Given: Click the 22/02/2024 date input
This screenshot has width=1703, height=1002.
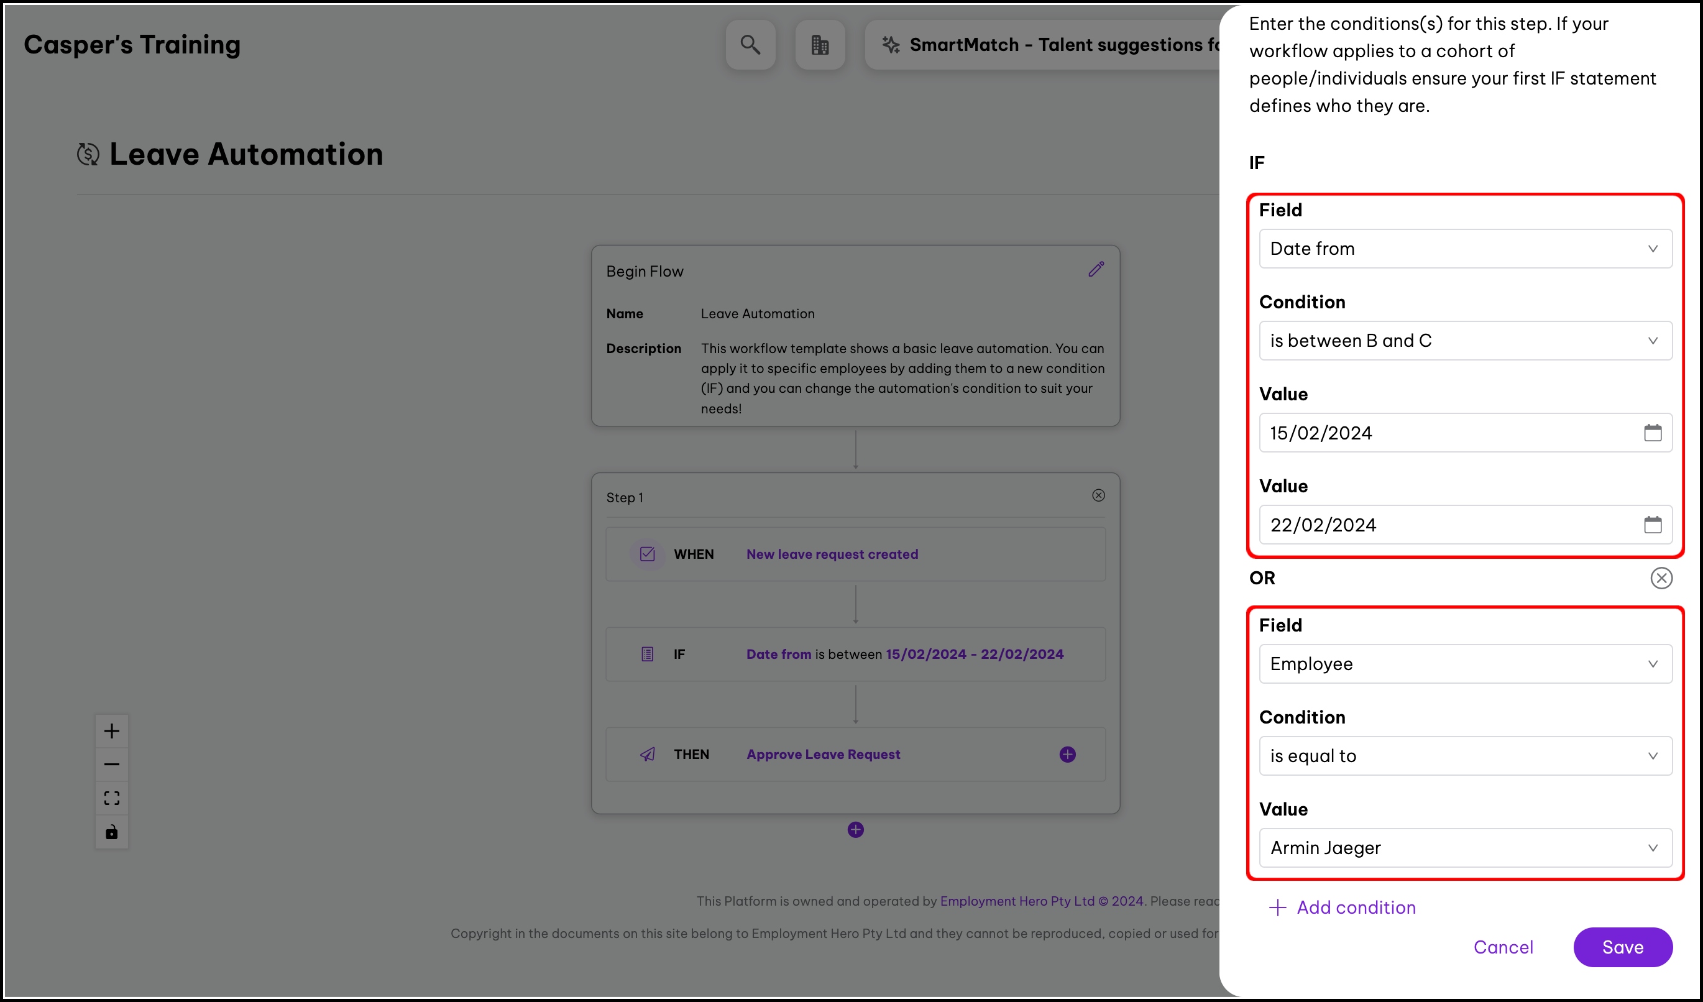Looking at the screenshot, I should coord(1446,525).
